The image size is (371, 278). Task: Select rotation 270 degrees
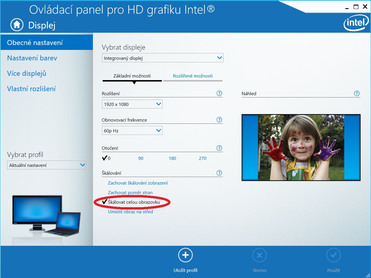coord(203,158)
